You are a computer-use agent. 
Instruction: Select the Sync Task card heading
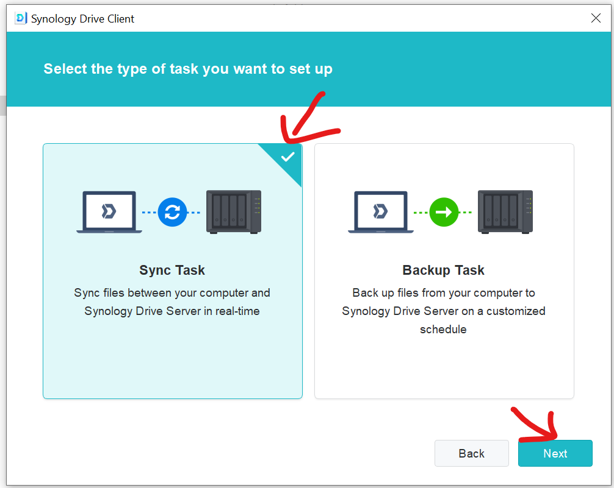172,271
